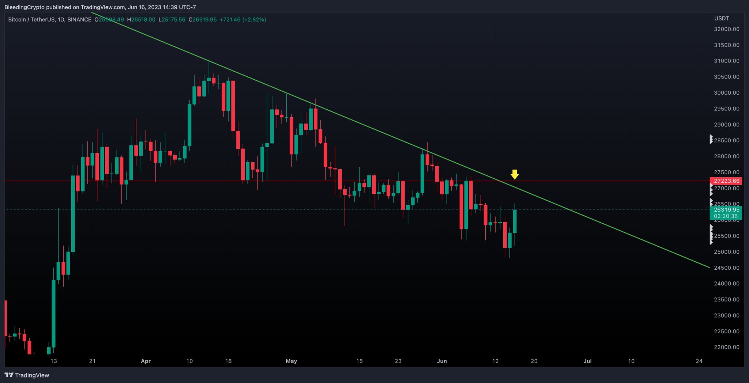Click the 28000.00 price axis label
The image size is (749, 383).
726,156
